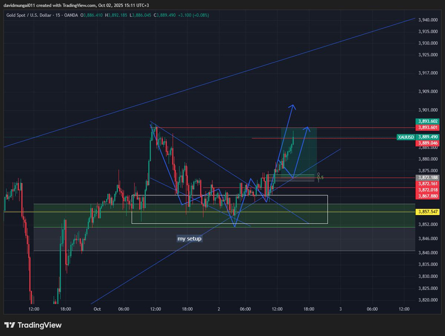
Task: Click the 3,825.000 price axis label
Action: point(428,288)
